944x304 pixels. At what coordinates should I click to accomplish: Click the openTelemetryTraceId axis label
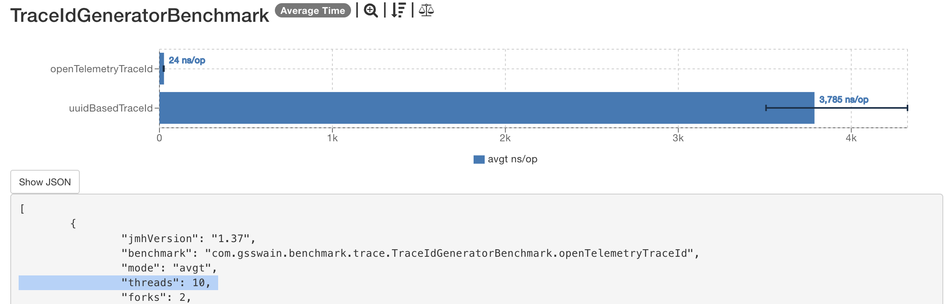[101, 69]
